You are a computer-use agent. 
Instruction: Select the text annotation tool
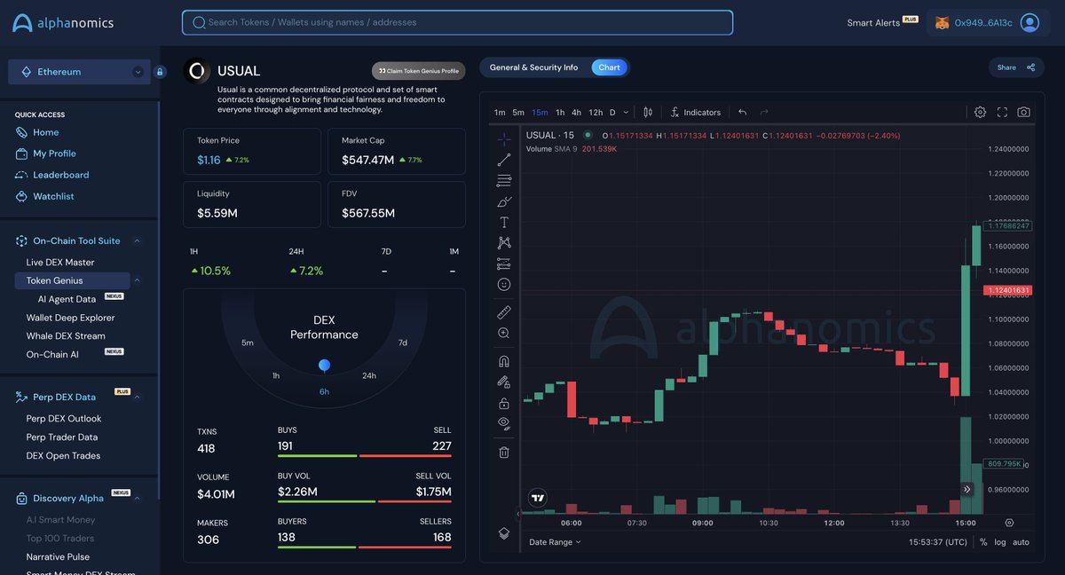[504, 222]
